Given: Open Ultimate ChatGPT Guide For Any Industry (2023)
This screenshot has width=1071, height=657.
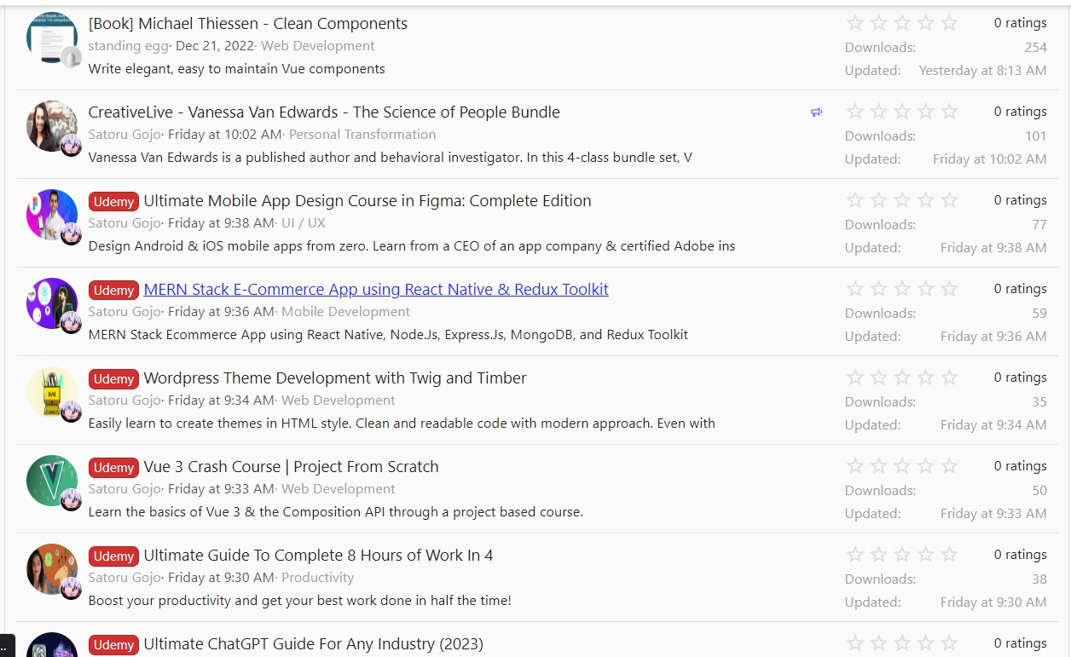Looking at the screenshot, I should (313, 644).
